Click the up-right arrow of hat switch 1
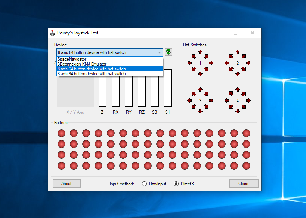Viewport: 306px width, 218px height. point(207,57)
